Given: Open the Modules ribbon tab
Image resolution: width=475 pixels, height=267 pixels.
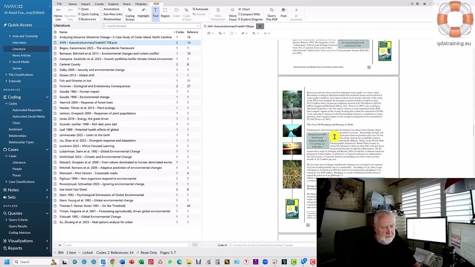Looking at the screenshot, I should click(141, 4).
